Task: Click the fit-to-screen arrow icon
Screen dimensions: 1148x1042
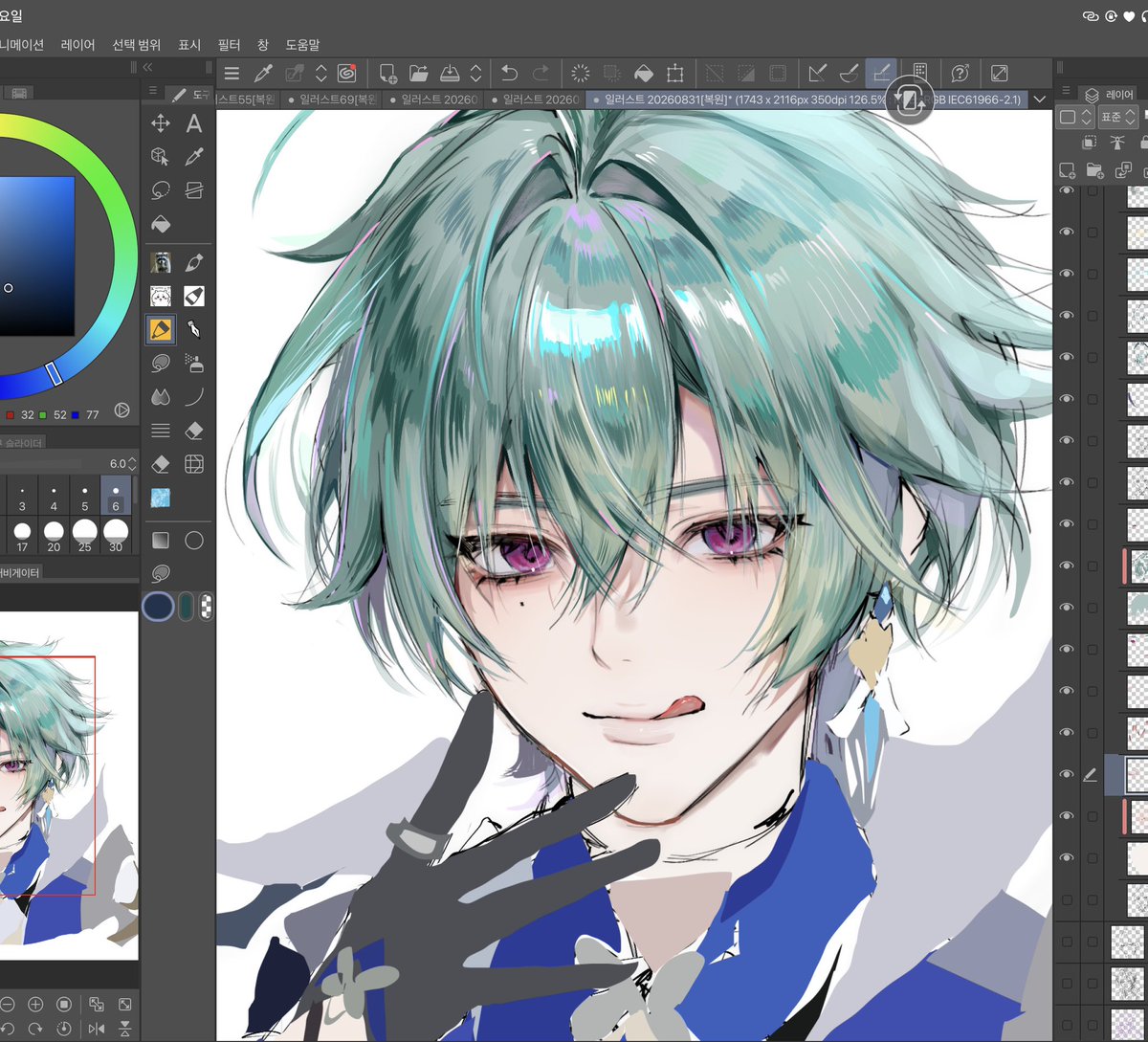Action: click(x=999, y=73)
